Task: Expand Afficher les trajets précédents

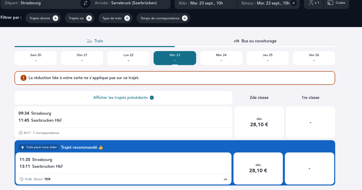Action: 123,98
